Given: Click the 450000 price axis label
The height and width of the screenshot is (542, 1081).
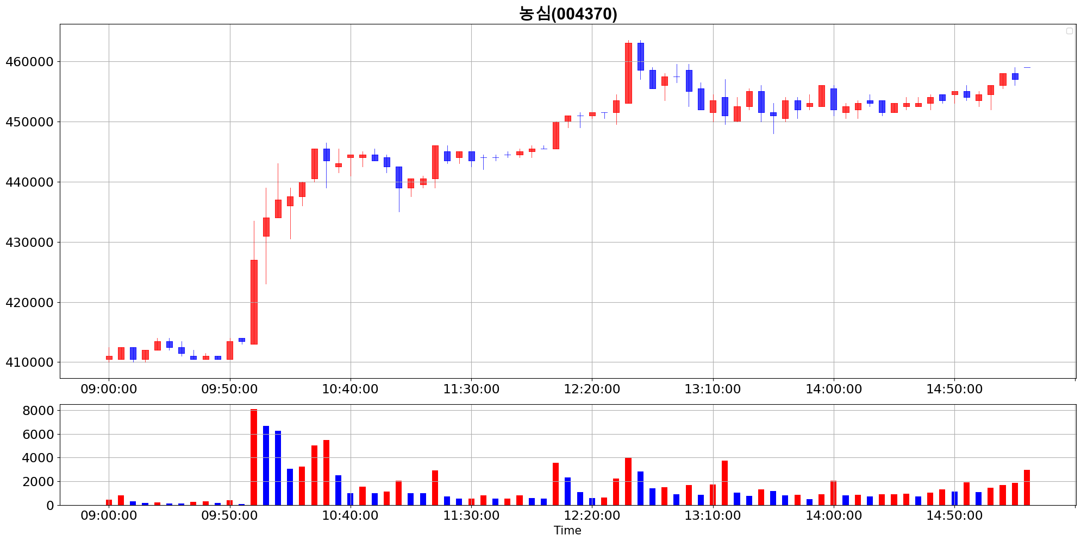Looking at the screenshot, I should (29, 122).
